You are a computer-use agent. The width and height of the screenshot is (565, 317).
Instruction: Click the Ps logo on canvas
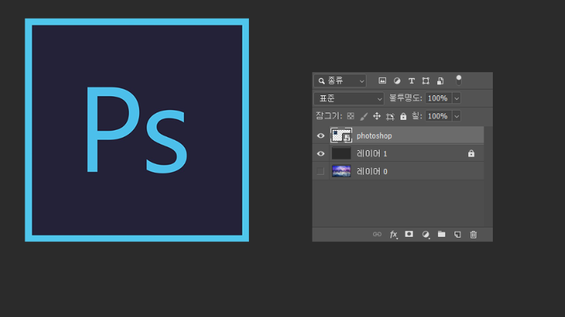tap(137, 130)
